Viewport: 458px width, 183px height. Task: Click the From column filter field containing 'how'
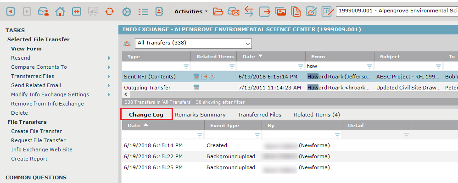pos(340,66)
